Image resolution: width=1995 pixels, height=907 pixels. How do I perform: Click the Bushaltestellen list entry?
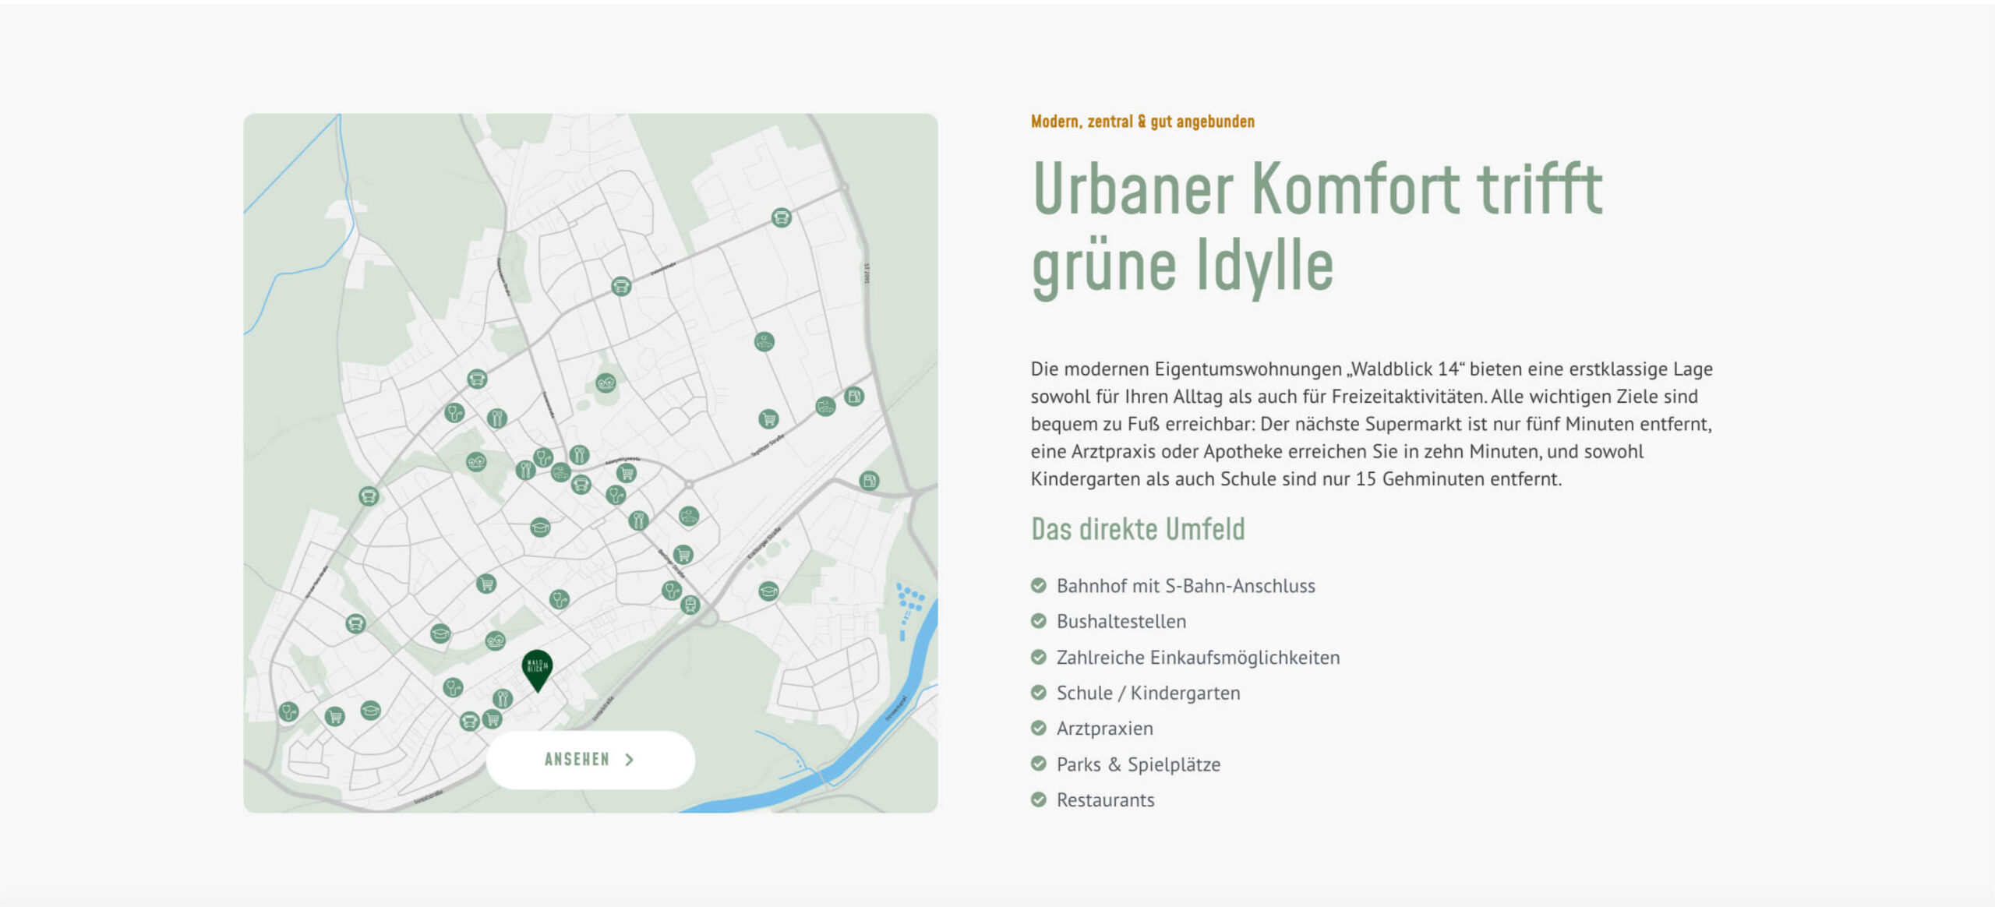tap(1121, 622)
